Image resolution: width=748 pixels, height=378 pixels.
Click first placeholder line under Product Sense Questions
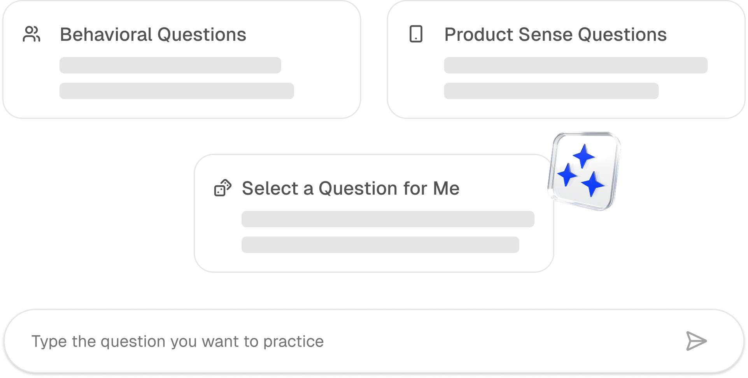[x=575, y=65]
